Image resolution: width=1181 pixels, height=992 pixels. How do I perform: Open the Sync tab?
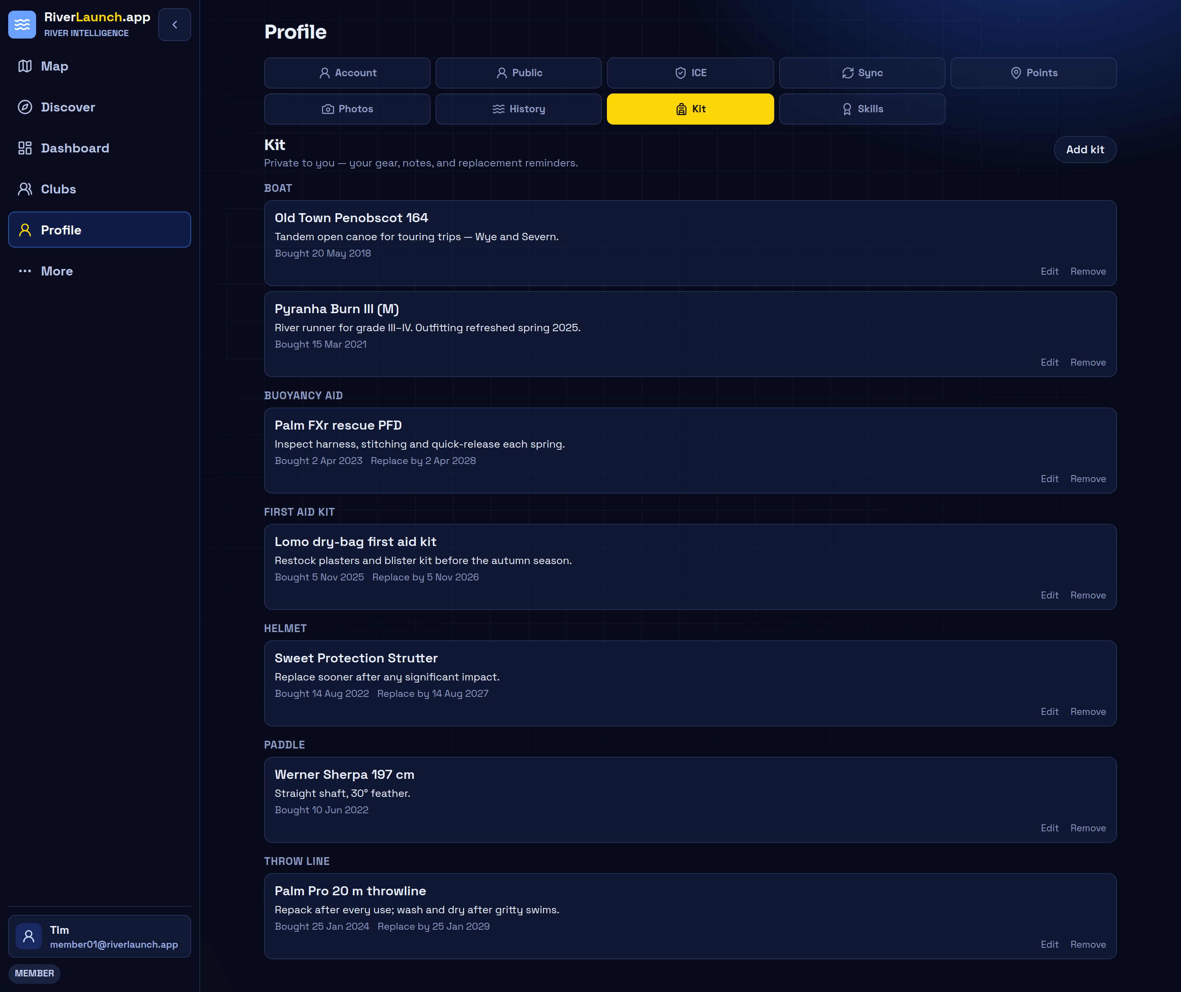pyautogui.click(x=862, y=73)
